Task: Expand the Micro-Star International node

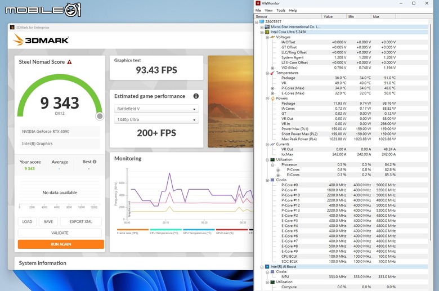Action: tap(262, 27)
